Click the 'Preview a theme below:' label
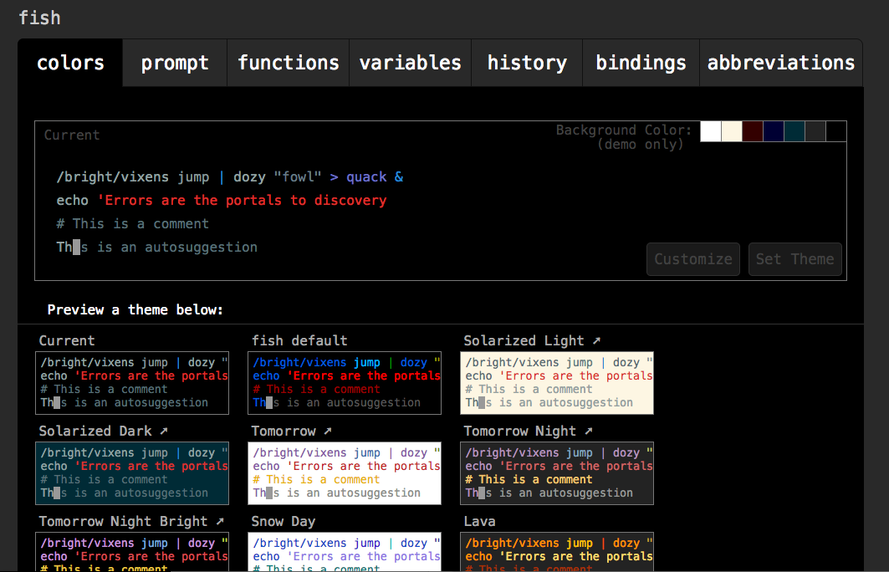The height and width of the screenshot is (572, 889). point(135,309)
